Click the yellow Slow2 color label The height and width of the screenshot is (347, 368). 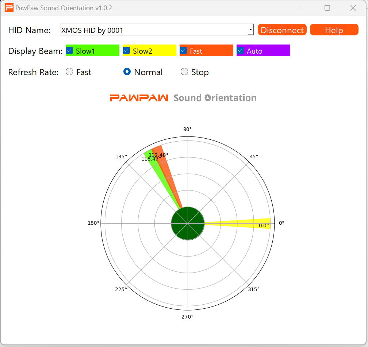tap(150, 50)
